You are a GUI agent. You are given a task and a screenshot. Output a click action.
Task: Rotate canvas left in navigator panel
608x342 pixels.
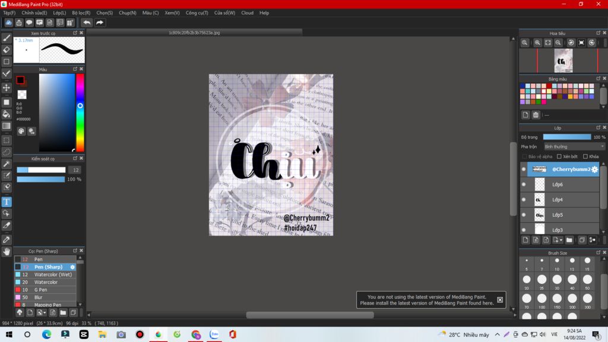571,43
